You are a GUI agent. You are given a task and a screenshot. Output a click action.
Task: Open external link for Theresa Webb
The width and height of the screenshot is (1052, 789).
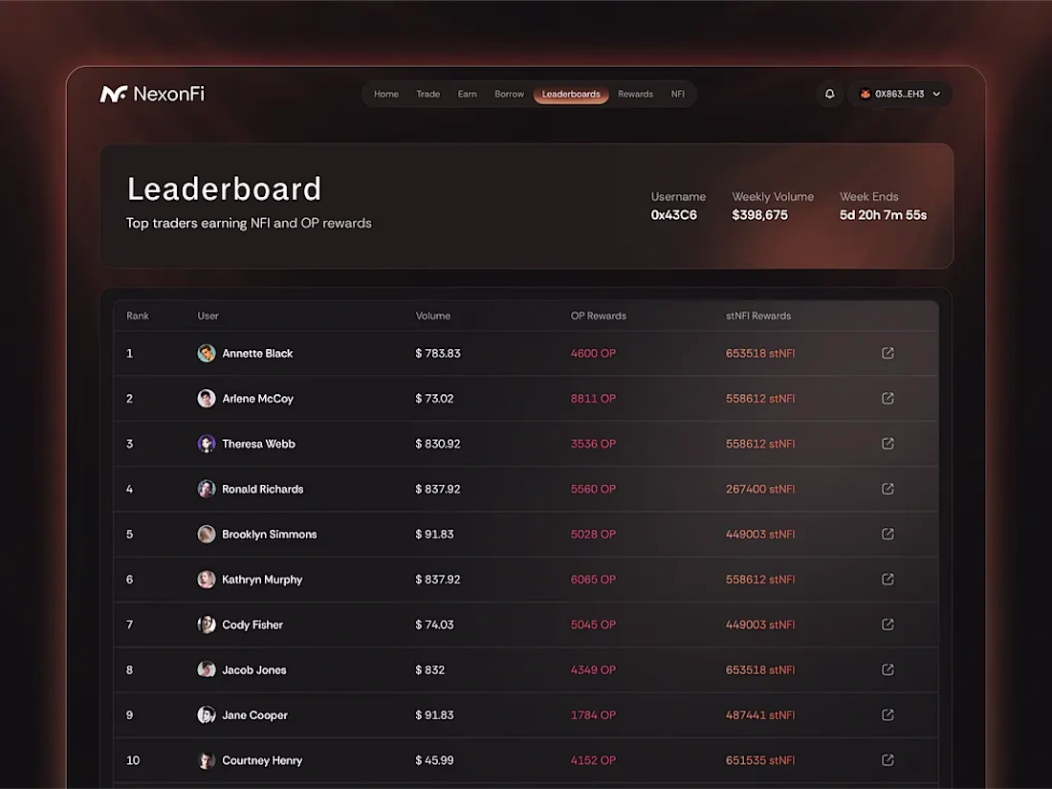(x=888, y=444)
